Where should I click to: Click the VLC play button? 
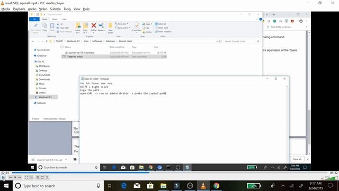tap(3, 177)
